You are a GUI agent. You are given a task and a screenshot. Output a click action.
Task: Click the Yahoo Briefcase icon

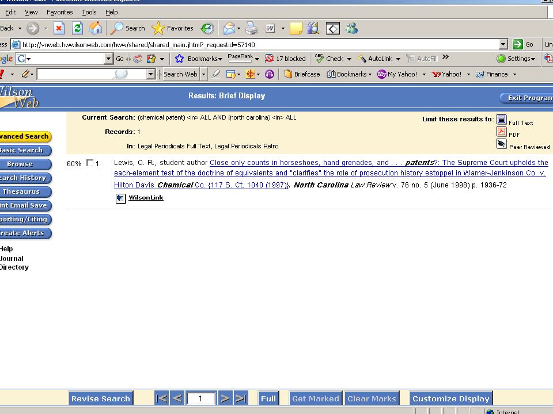coord(288,74)
